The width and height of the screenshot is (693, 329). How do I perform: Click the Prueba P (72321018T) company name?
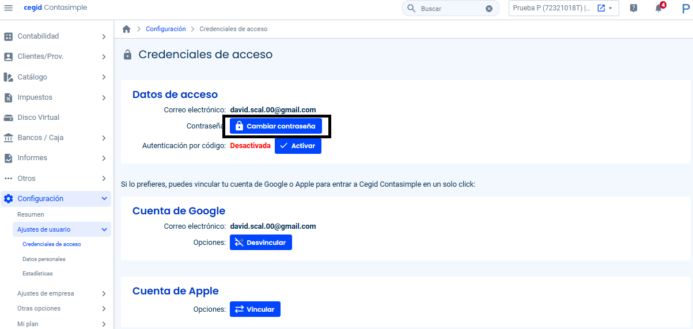552,8
